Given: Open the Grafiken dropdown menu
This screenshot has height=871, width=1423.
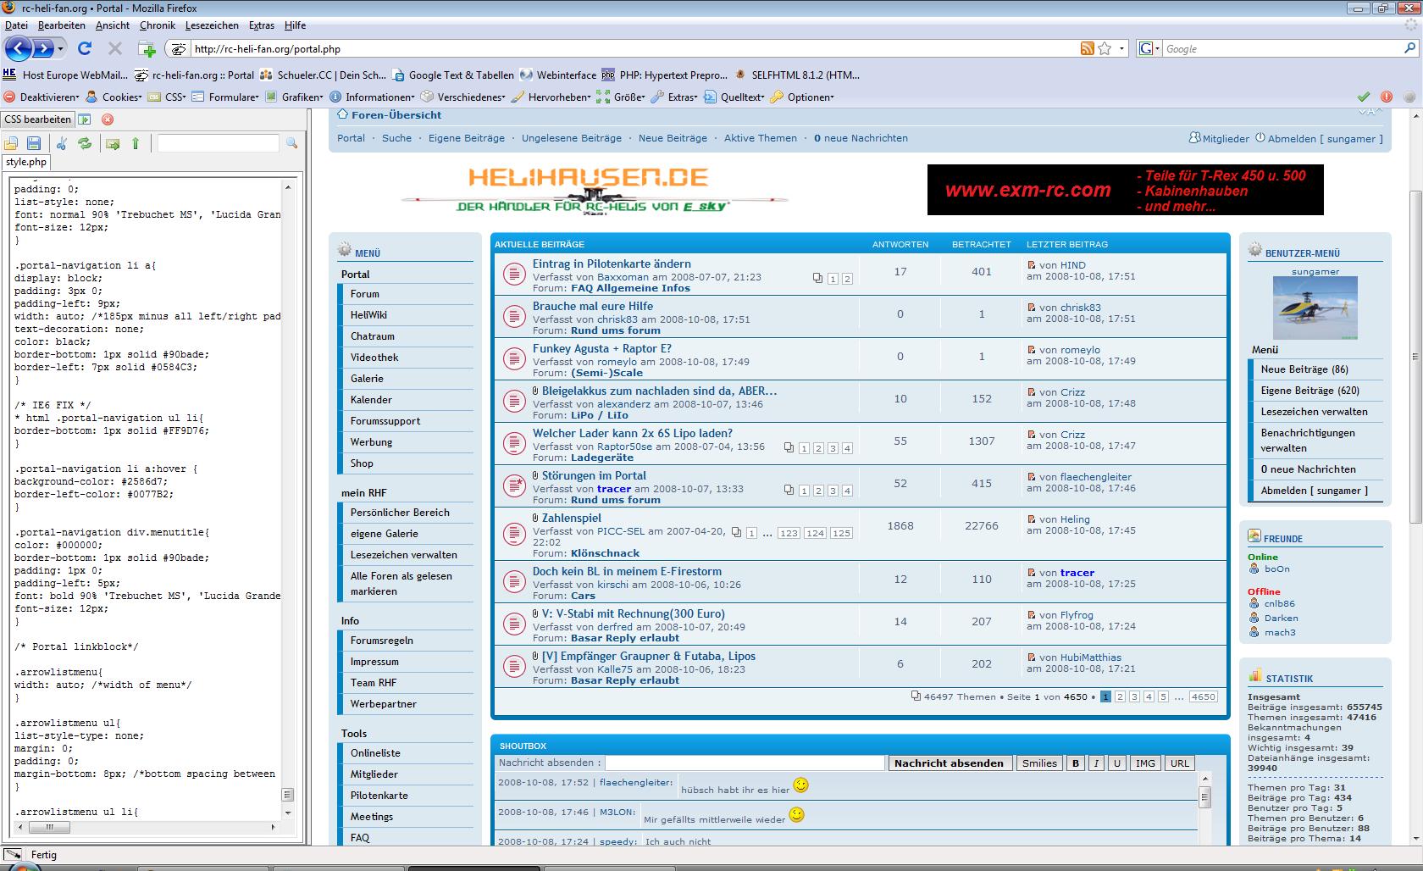Looking at the screenshot, I should point(294,97).
